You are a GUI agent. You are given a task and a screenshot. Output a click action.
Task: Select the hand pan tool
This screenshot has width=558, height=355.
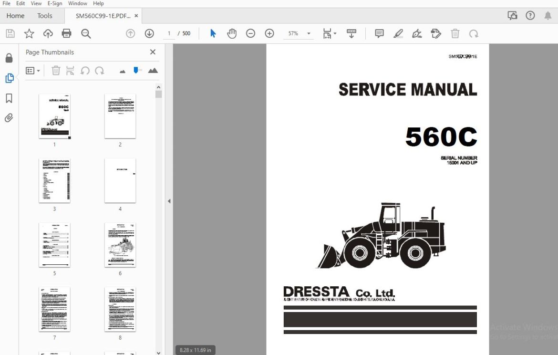(232, 33)
